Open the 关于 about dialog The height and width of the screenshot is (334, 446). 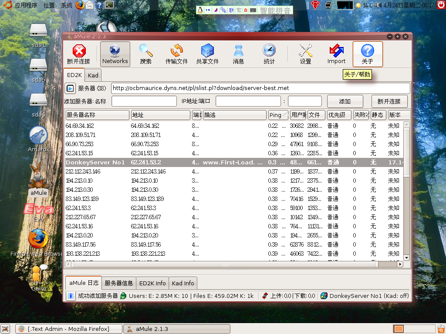(x=368, y=54)
